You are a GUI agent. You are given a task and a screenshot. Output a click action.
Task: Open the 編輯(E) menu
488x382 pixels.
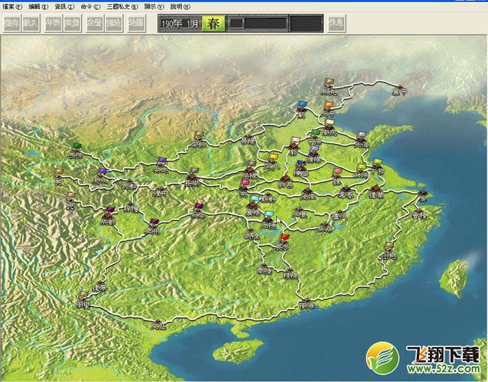(x=38, y=6)
